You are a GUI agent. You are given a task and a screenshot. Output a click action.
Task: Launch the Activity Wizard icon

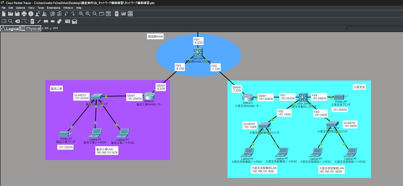44,14
